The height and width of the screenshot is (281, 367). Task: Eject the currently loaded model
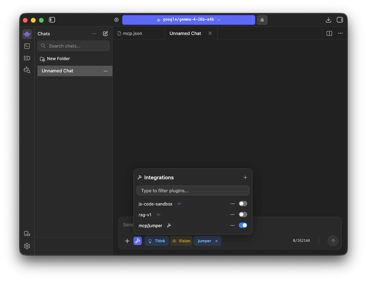262,20
